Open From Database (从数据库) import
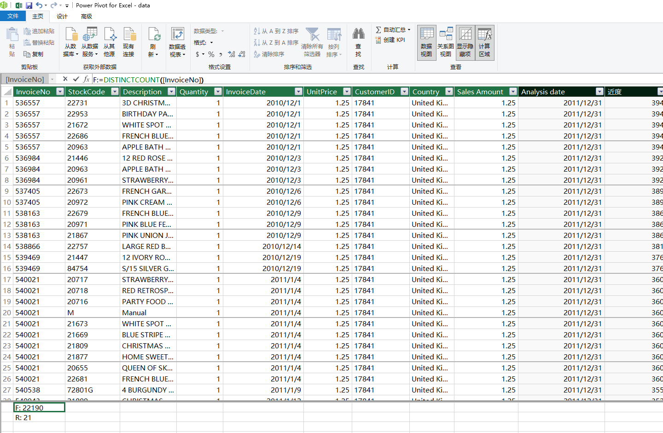The image size is (663, 433). (70, 42)
